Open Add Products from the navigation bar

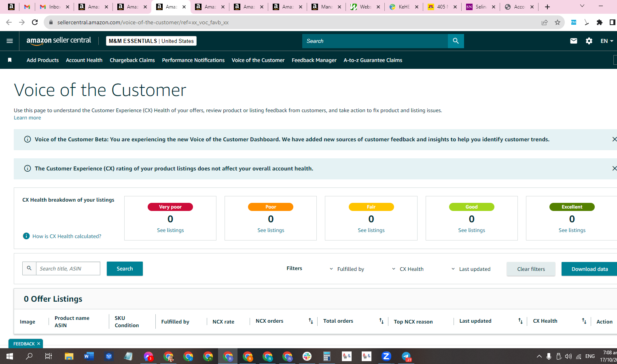click(42, 60)
